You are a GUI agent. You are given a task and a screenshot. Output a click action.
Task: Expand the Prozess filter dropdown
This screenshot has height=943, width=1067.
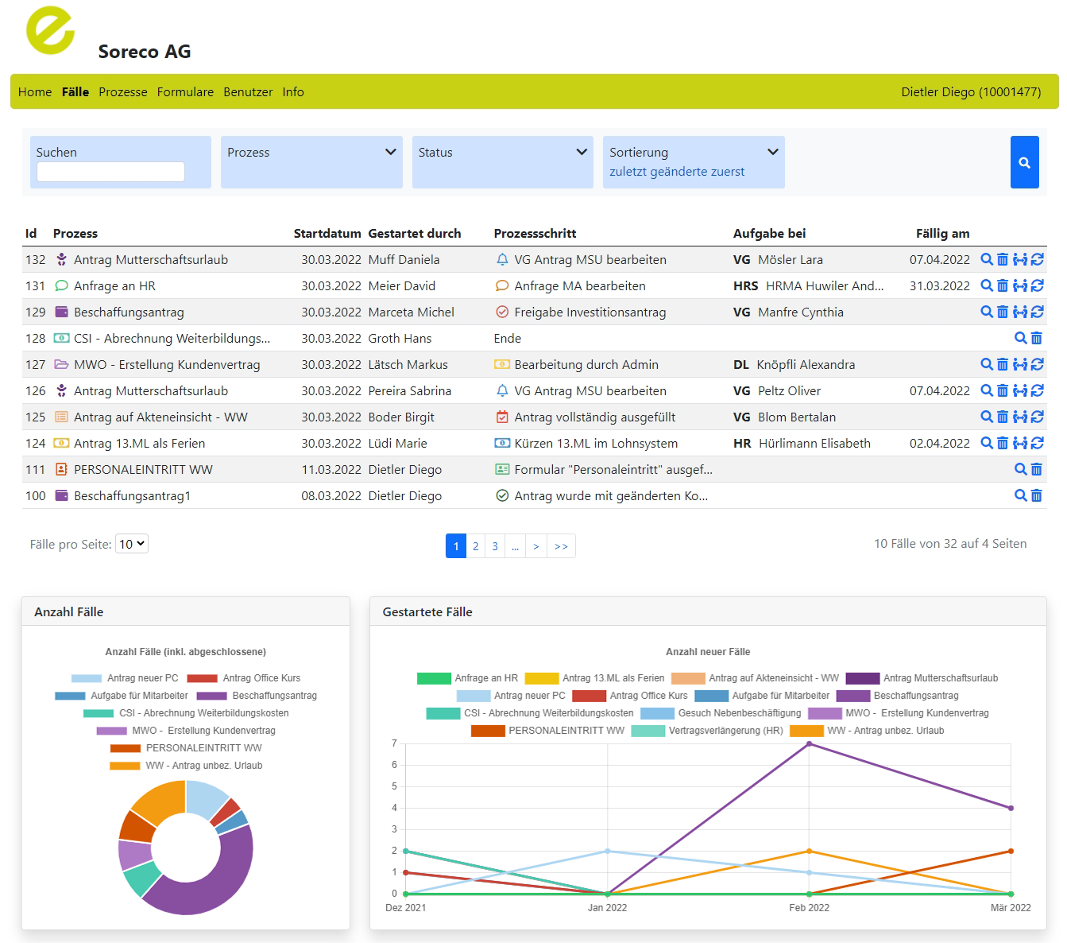tap(311, 153)
